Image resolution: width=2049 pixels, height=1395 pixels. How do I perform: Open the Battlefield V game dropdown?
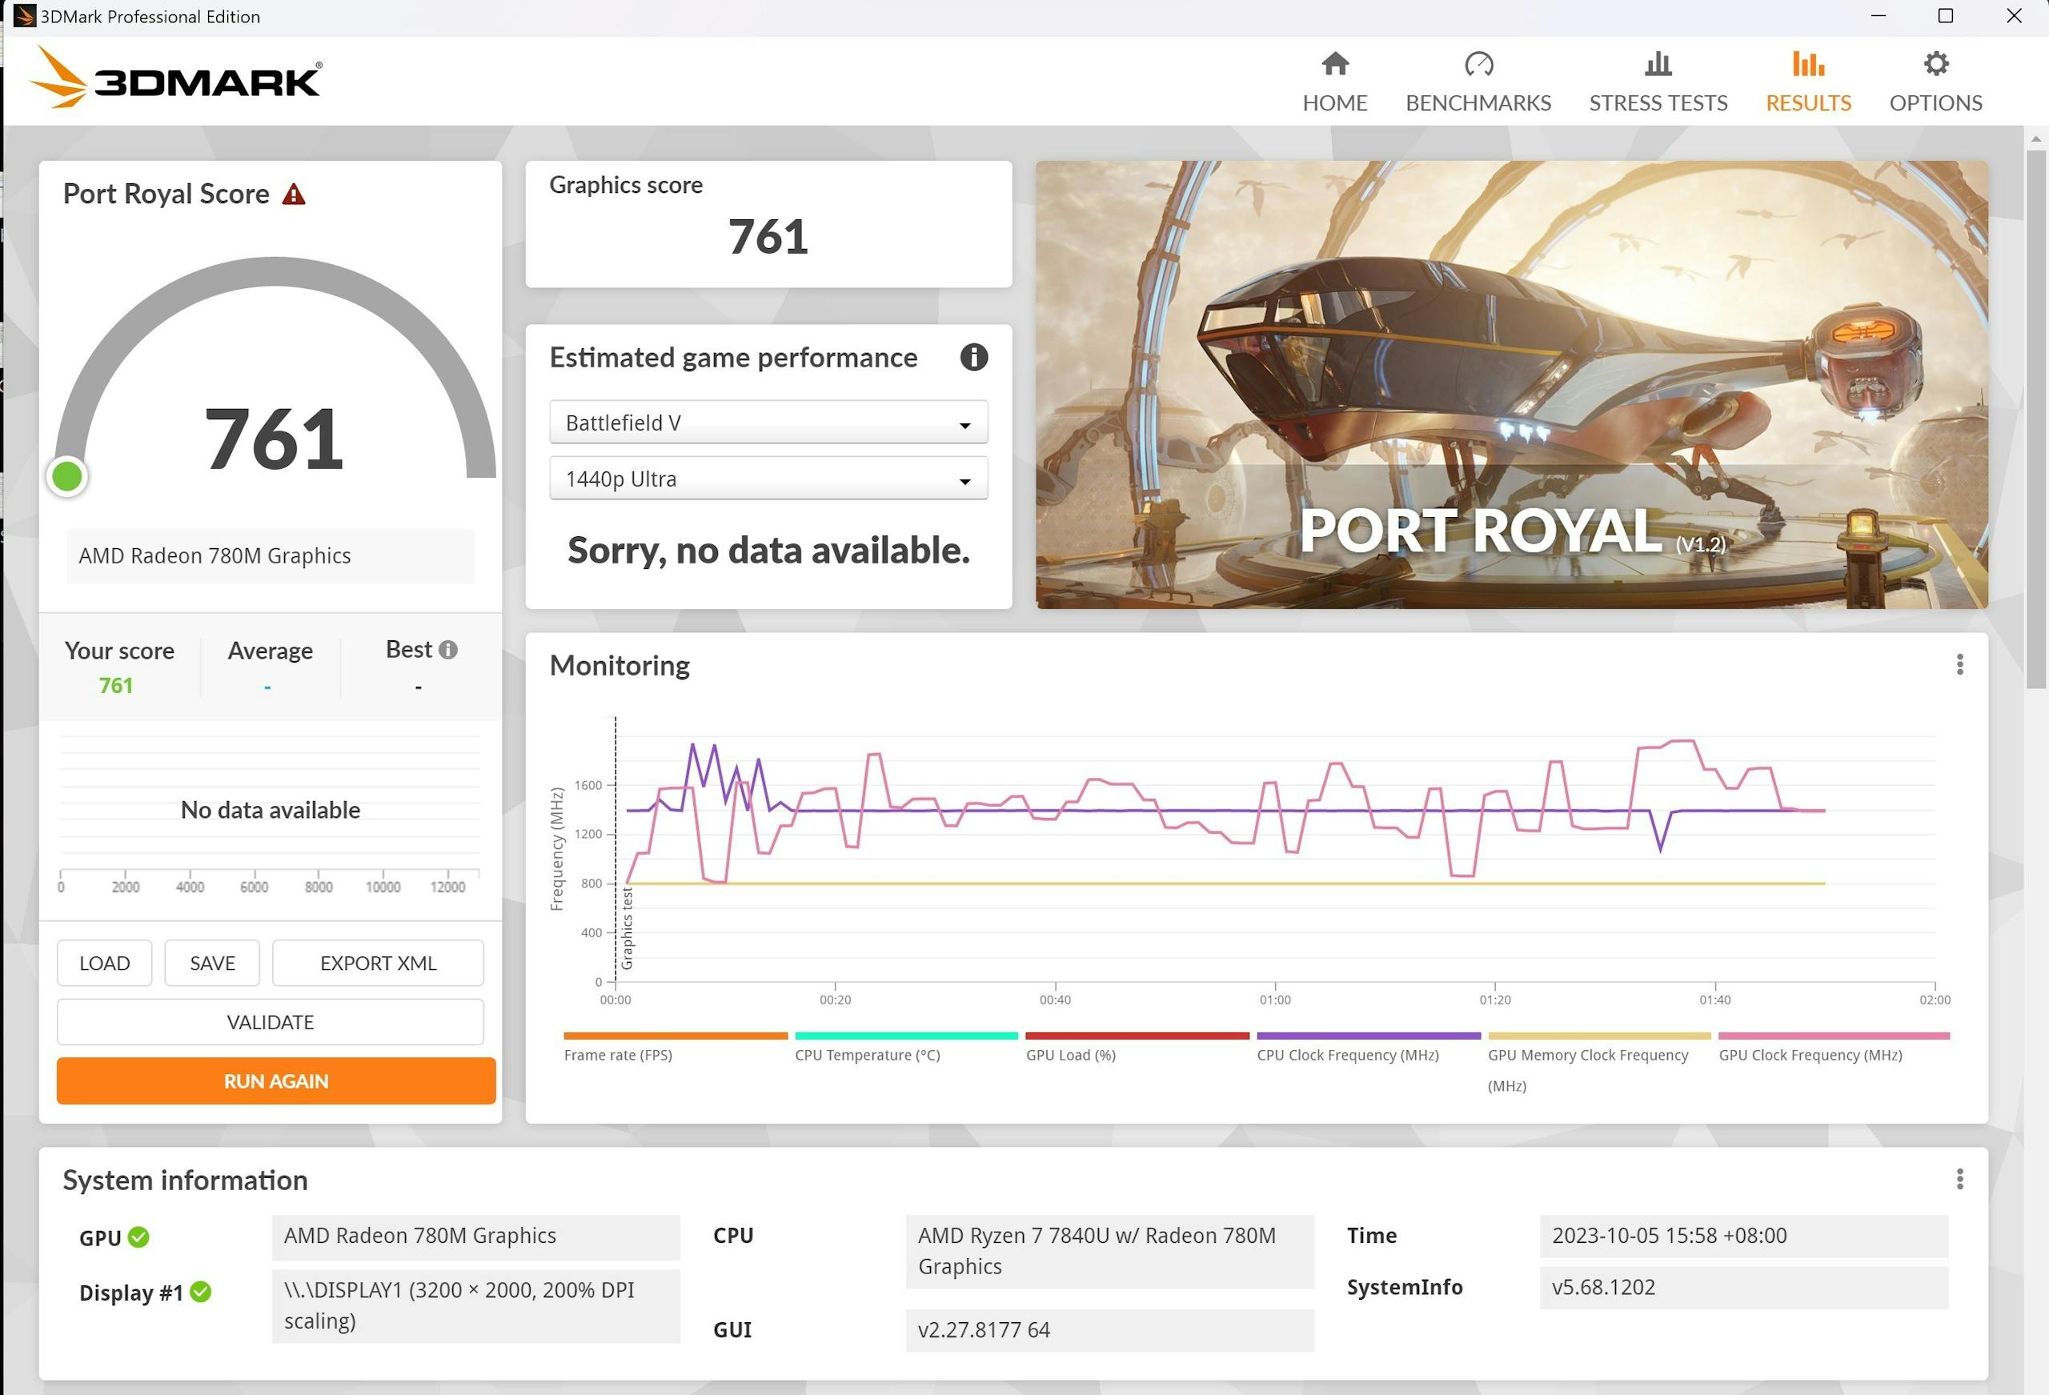768,423
